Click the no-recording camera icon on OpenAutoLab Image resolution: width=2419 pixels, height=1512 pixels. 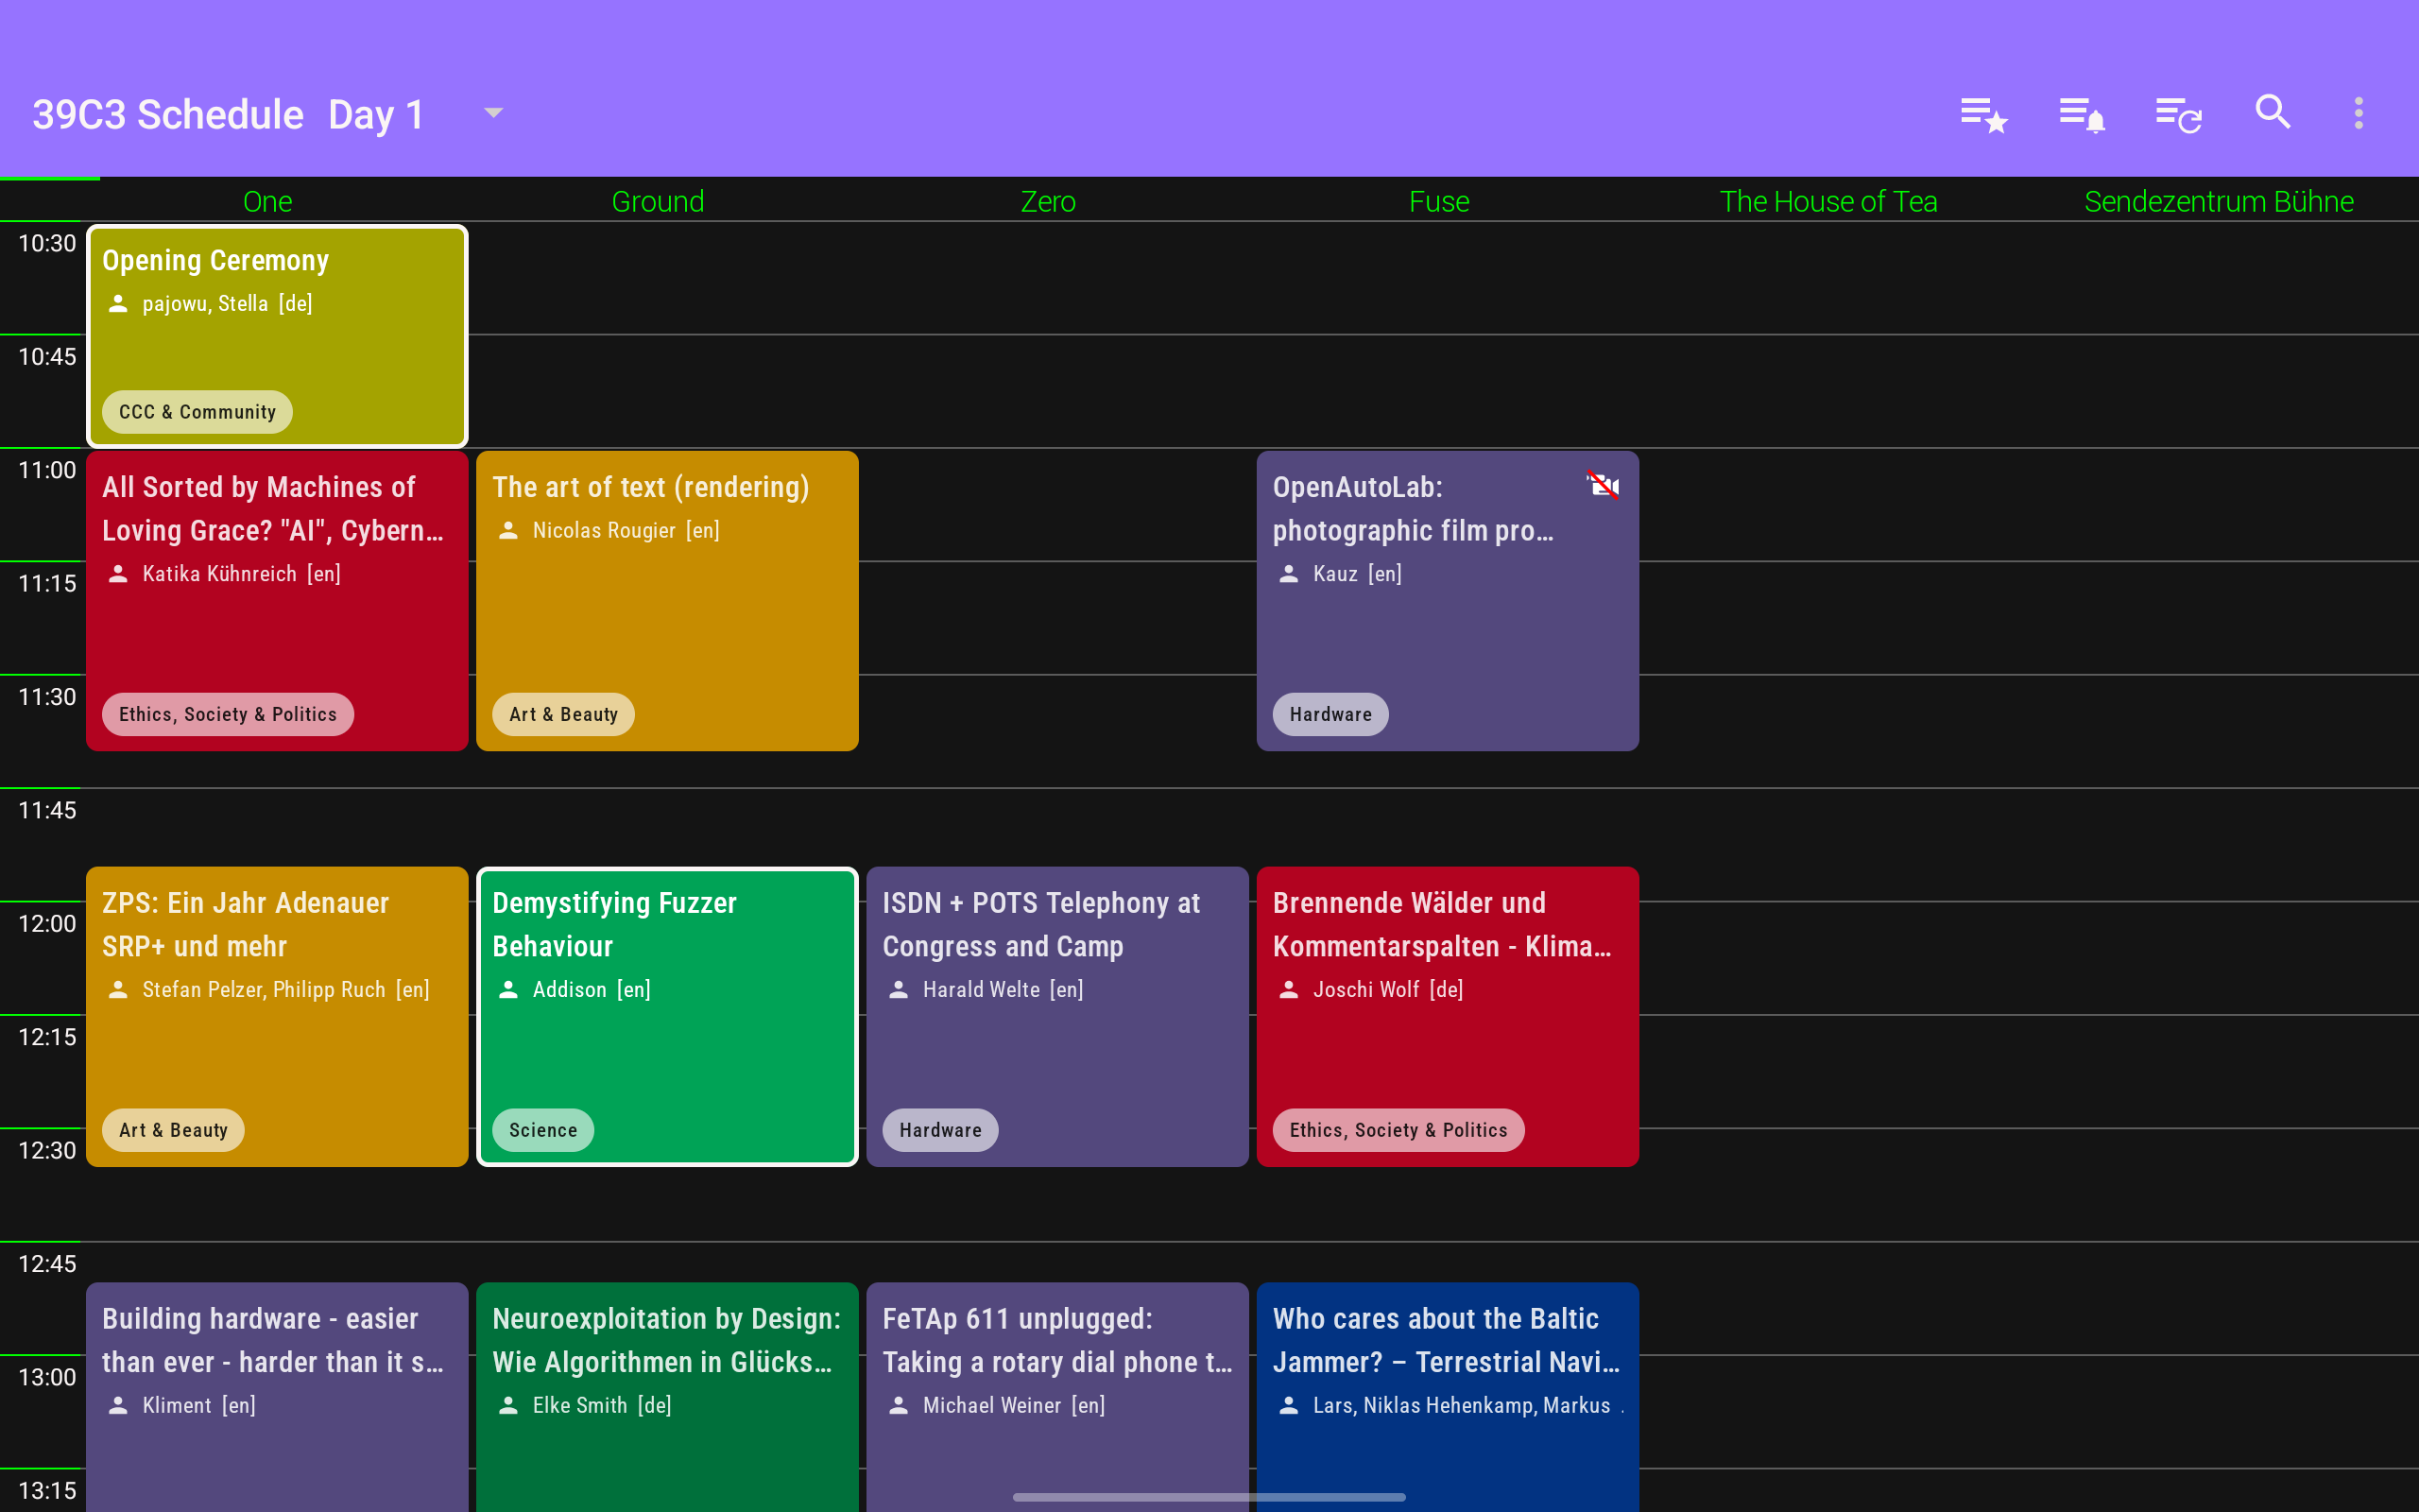click(1603, 485)
